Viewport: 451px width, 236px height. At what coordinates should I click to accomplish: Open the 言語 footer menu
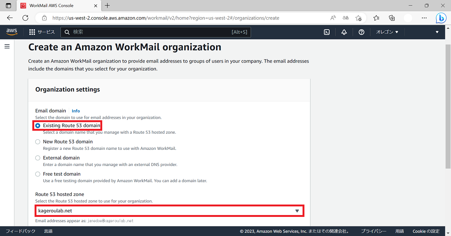click(x=48, y=231)
